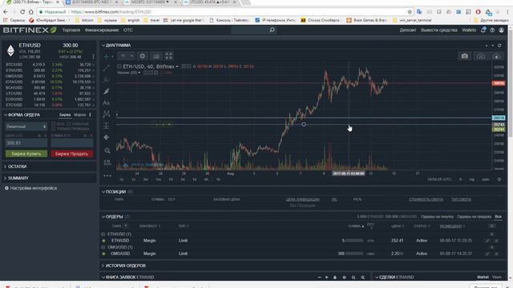The width and height of the screenshot is (513, 288).
Task: Click the browser address bar URL
Action: tap(111, 12)
